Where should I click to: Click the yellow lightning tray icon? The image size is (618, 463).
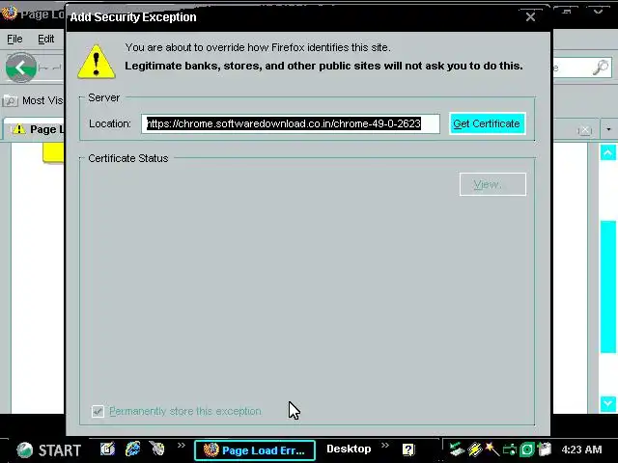click(x=475, y=449)
